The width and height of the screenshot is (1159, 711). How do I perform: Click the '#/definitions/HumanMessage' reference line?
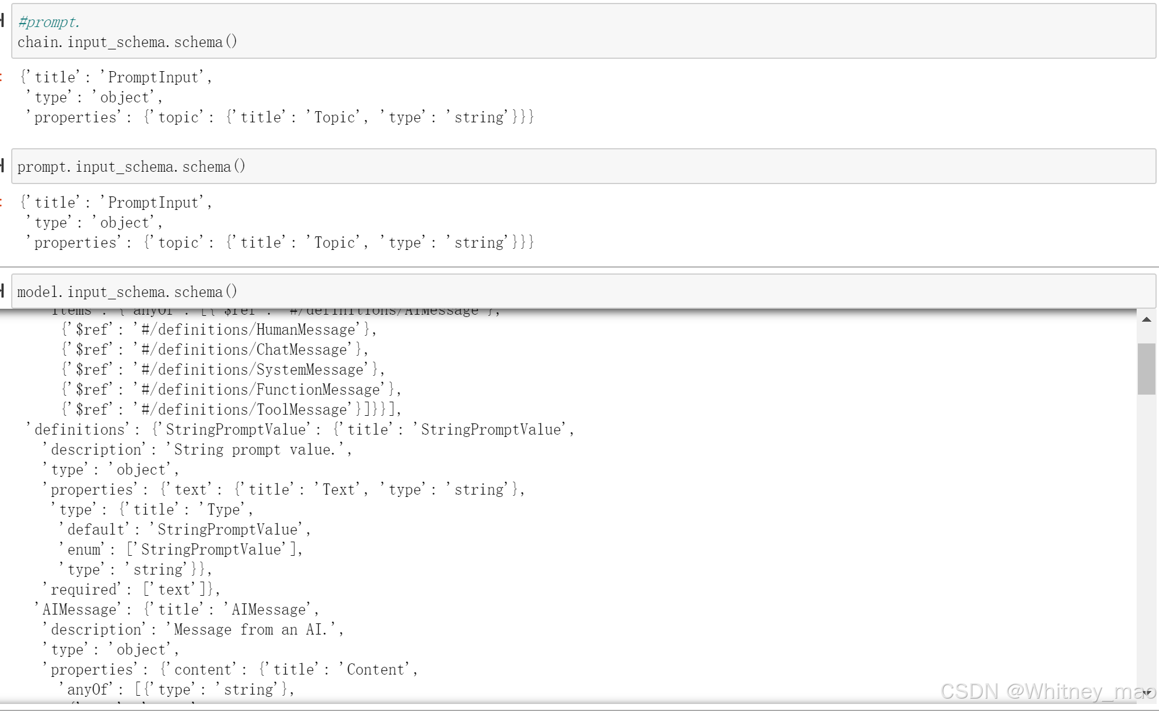218,330
